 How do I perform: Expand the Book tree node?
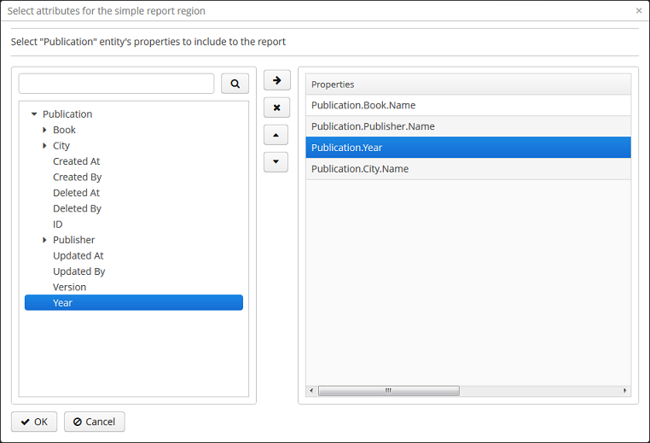coord(44,130)
